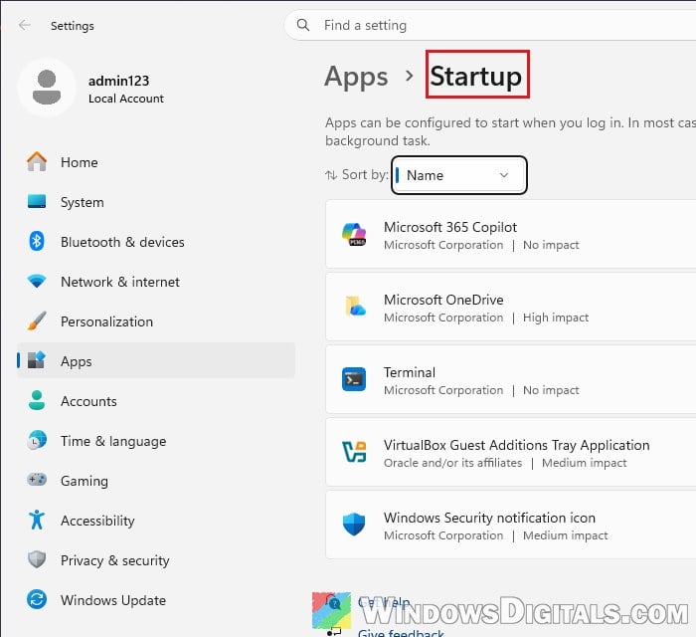696x637 pixels.
Task: Click the Microsoft OneDrive app icon
Action: click(355, 307)
